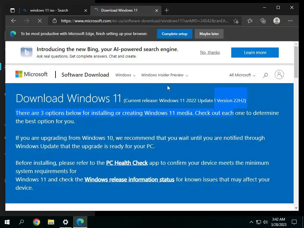Click the Microsoft Edge taskbar icon

tap(80, 222)
